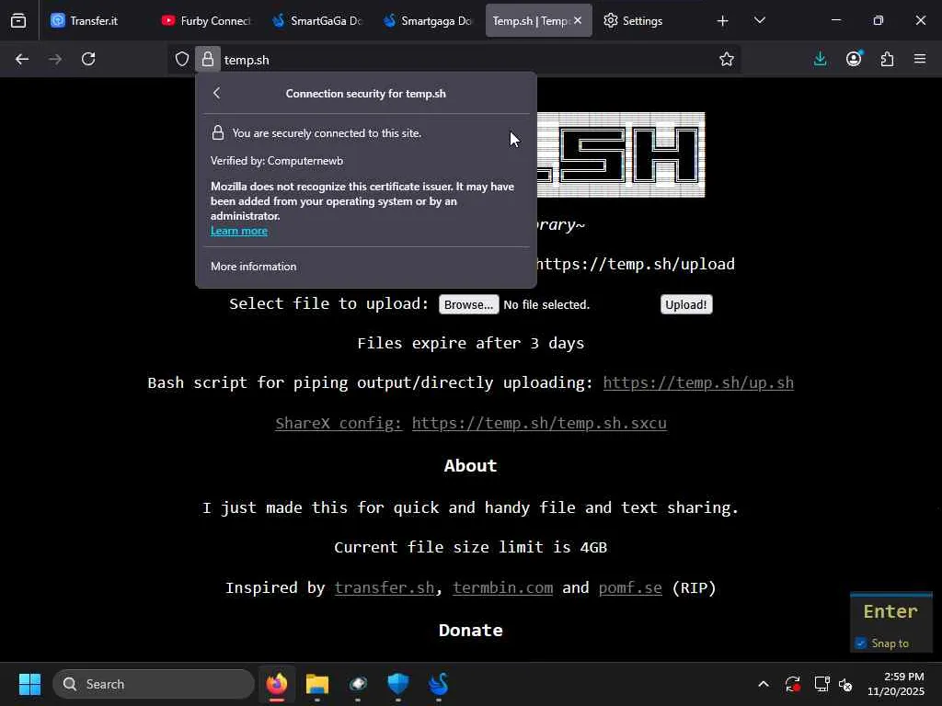Click 'Files expire after 3 days' text

point(470,344)
